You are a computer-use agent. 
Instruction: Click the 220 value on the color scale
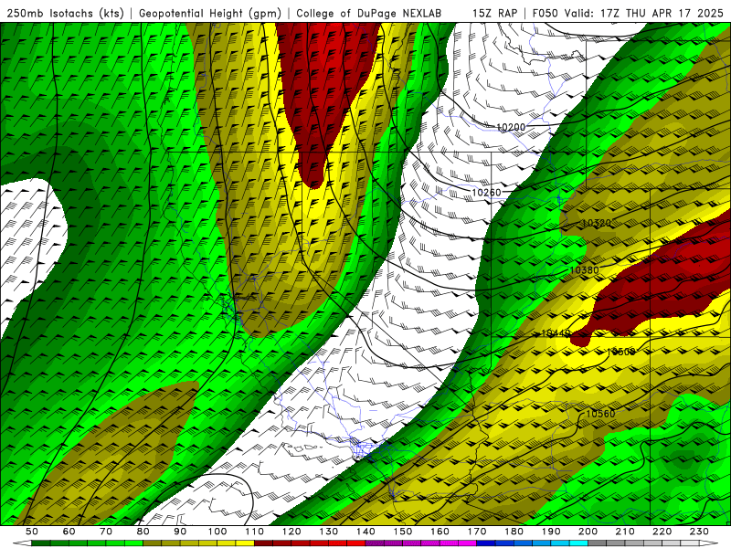pos(662,532)
